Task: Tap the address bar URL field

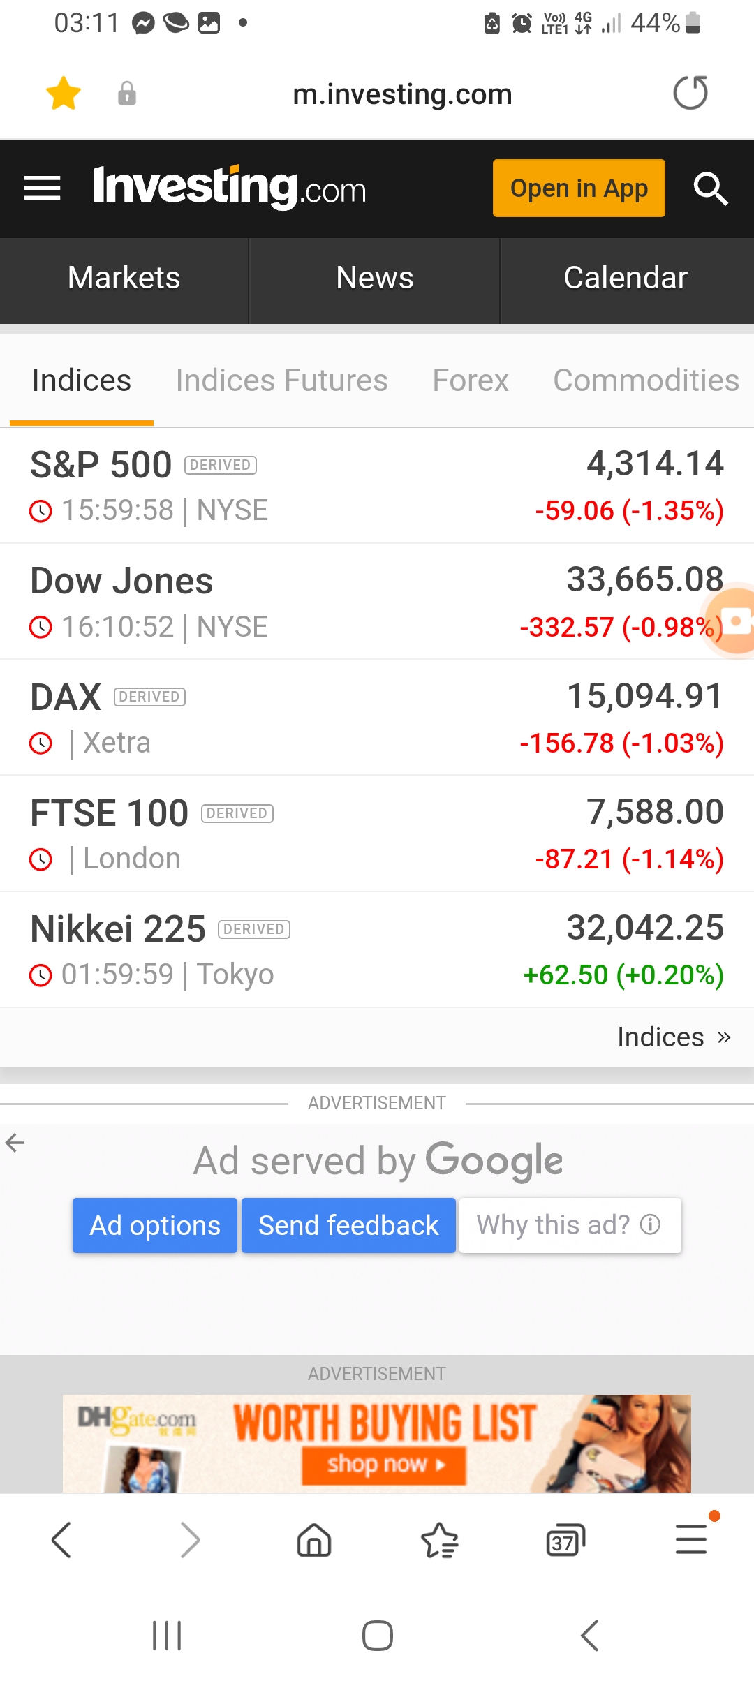Action: (x=402, y=94)
